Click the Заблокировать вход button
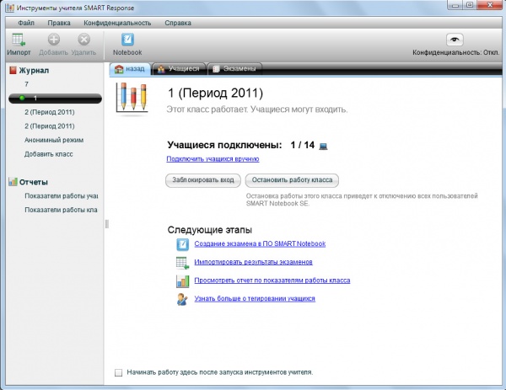506x390 pixels. (203, 180)
